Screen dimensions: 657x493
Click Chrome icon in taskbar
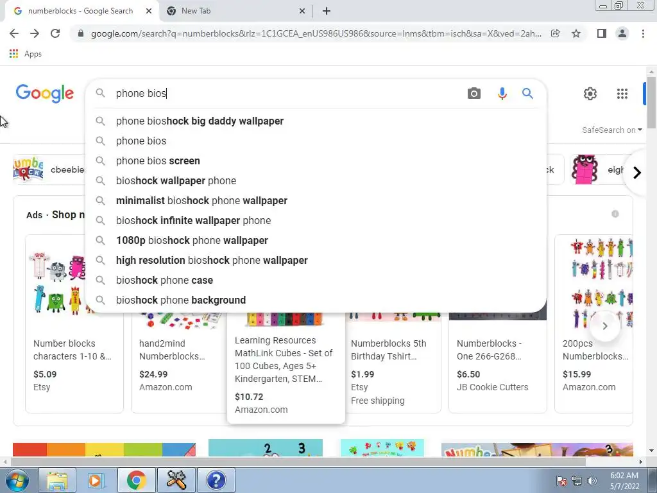[x=136, y=480]
